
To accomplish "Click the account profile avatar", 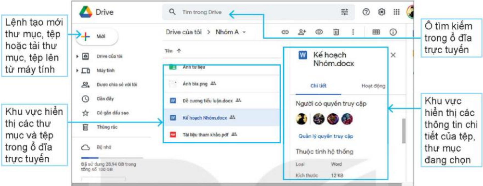I will click(x=410, y=12).
